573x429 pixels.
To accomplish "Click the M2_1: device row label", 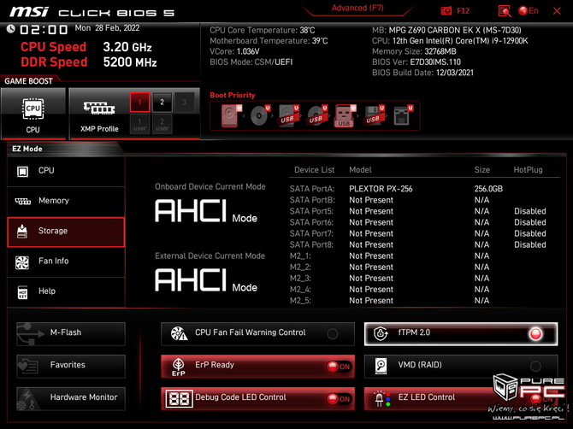I will tap(300, 256).
